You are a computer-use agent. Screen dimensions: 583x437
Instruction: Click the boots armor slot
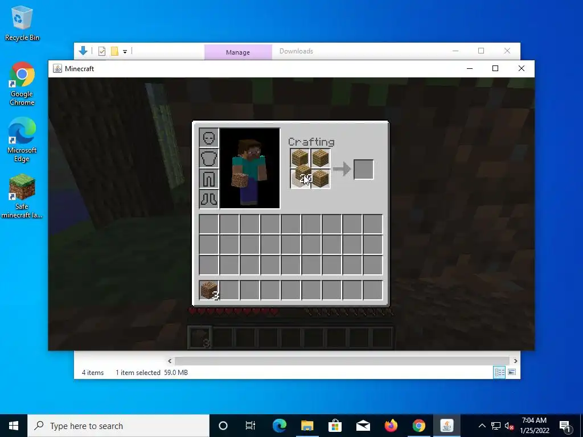pyautogui.click(x=208, y=199)
